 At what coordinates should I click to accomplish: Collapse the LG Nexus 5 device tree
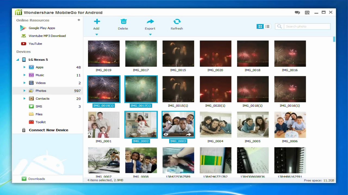click(x=18, y=60)
